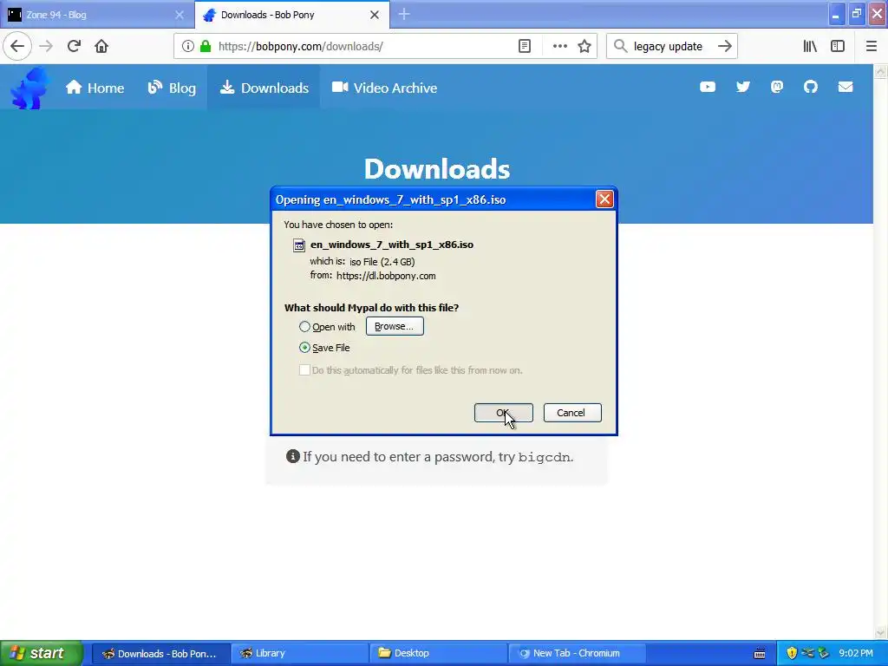
Task: Click the en_windows_7_with_sp1_x86.iso filename text
Action: coord(392,245)
